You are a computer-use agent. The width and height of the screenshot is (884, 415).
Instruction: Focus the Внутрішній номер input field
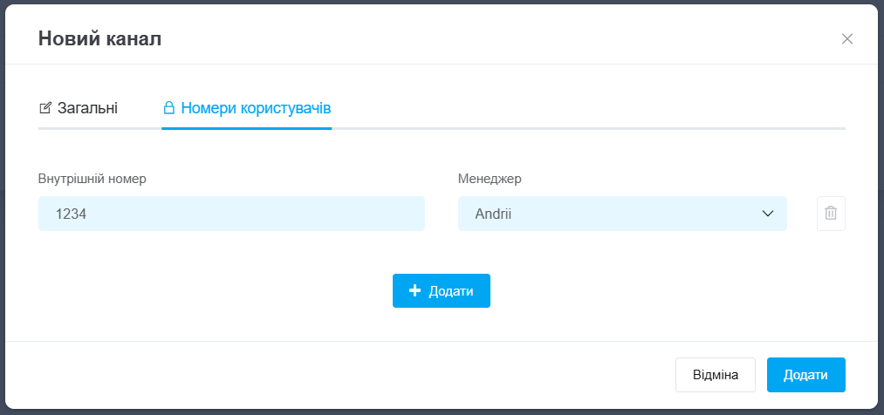(x=231, y=214)
